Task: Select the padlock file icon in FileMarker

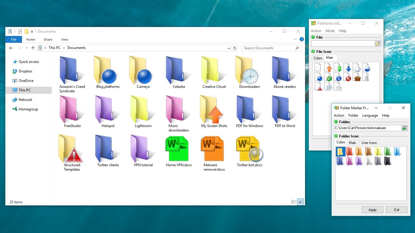Action: 367,77
